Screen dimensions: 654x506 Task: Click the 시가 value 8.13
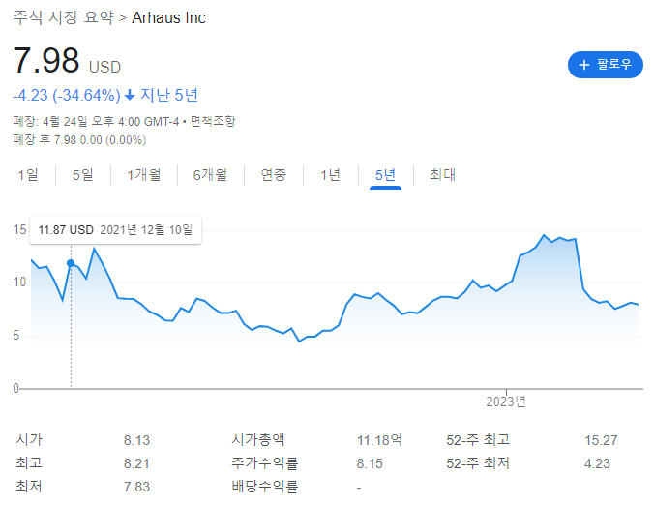[136, 440]
